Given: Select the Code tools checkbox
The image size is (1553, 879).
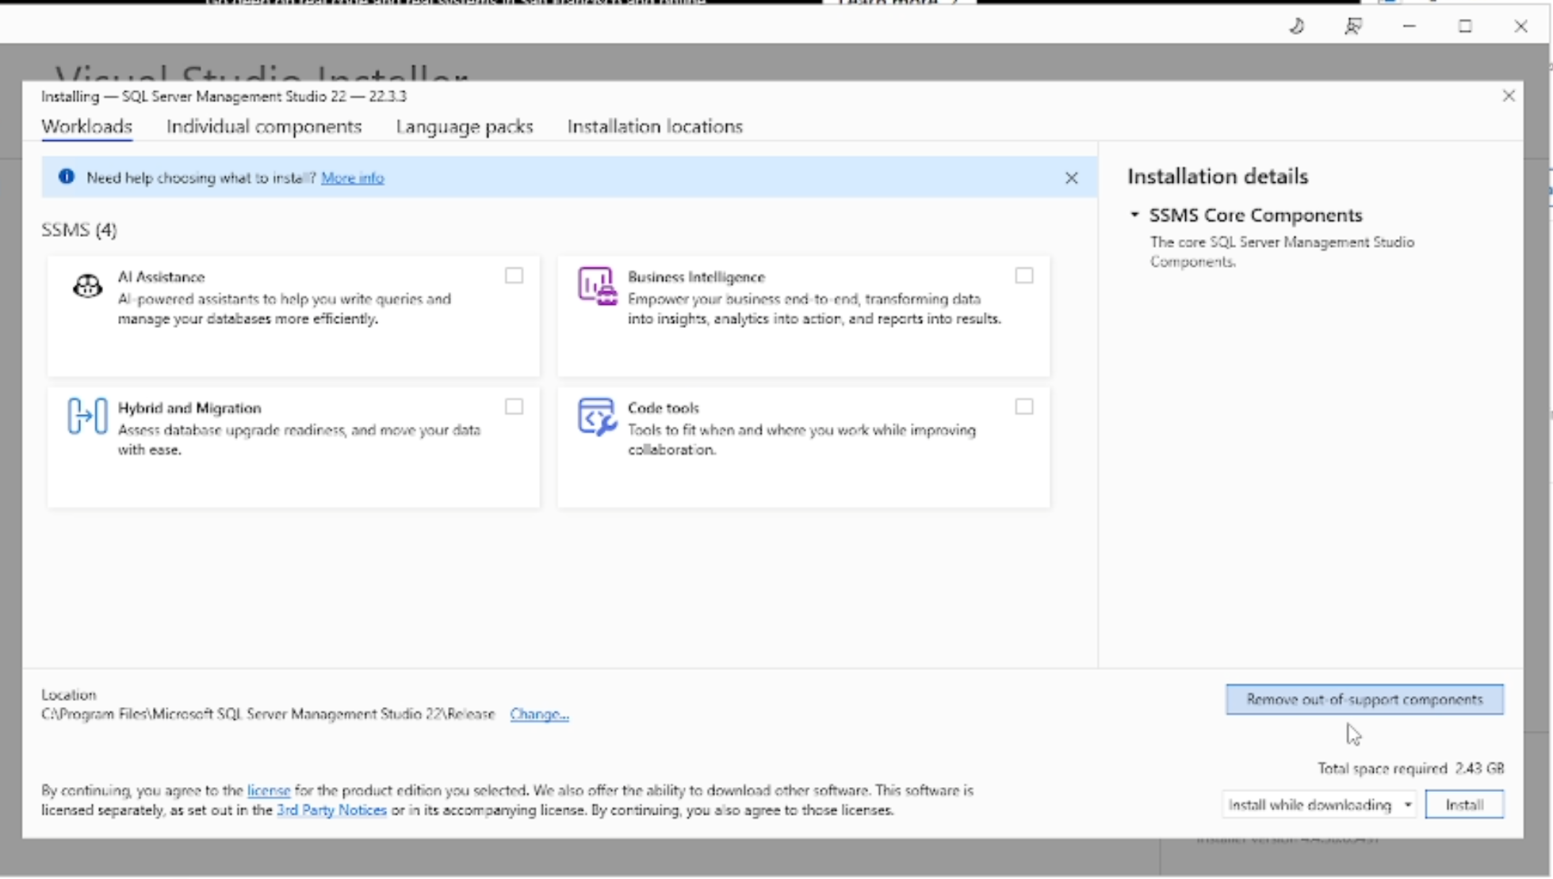Looking at the screenshot, I should coord(1024,407).
